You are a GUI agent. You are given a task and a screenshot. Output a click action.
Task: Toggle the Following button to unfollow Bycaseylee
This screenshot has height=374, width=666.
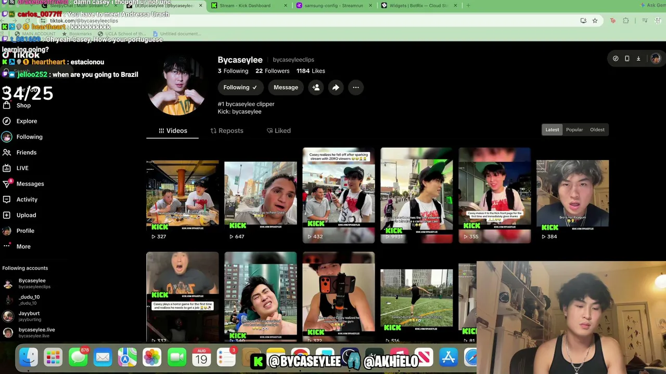pos(240,87)
